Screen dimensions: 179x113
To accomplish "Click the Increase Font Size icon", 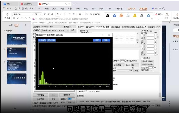I will [x=44, y=14].
